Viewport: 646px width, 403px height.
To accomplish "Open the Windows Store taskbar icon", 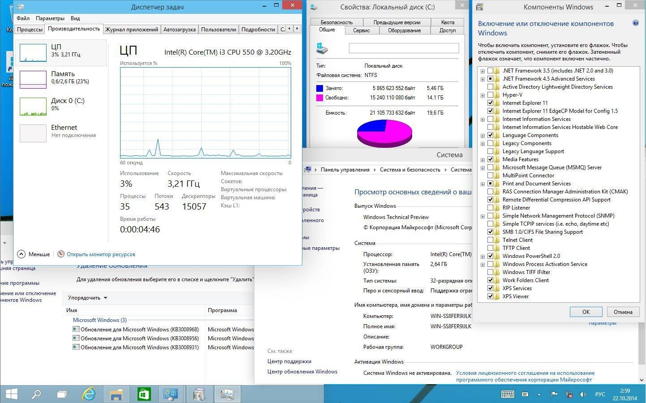I will [x=144, y=394].
